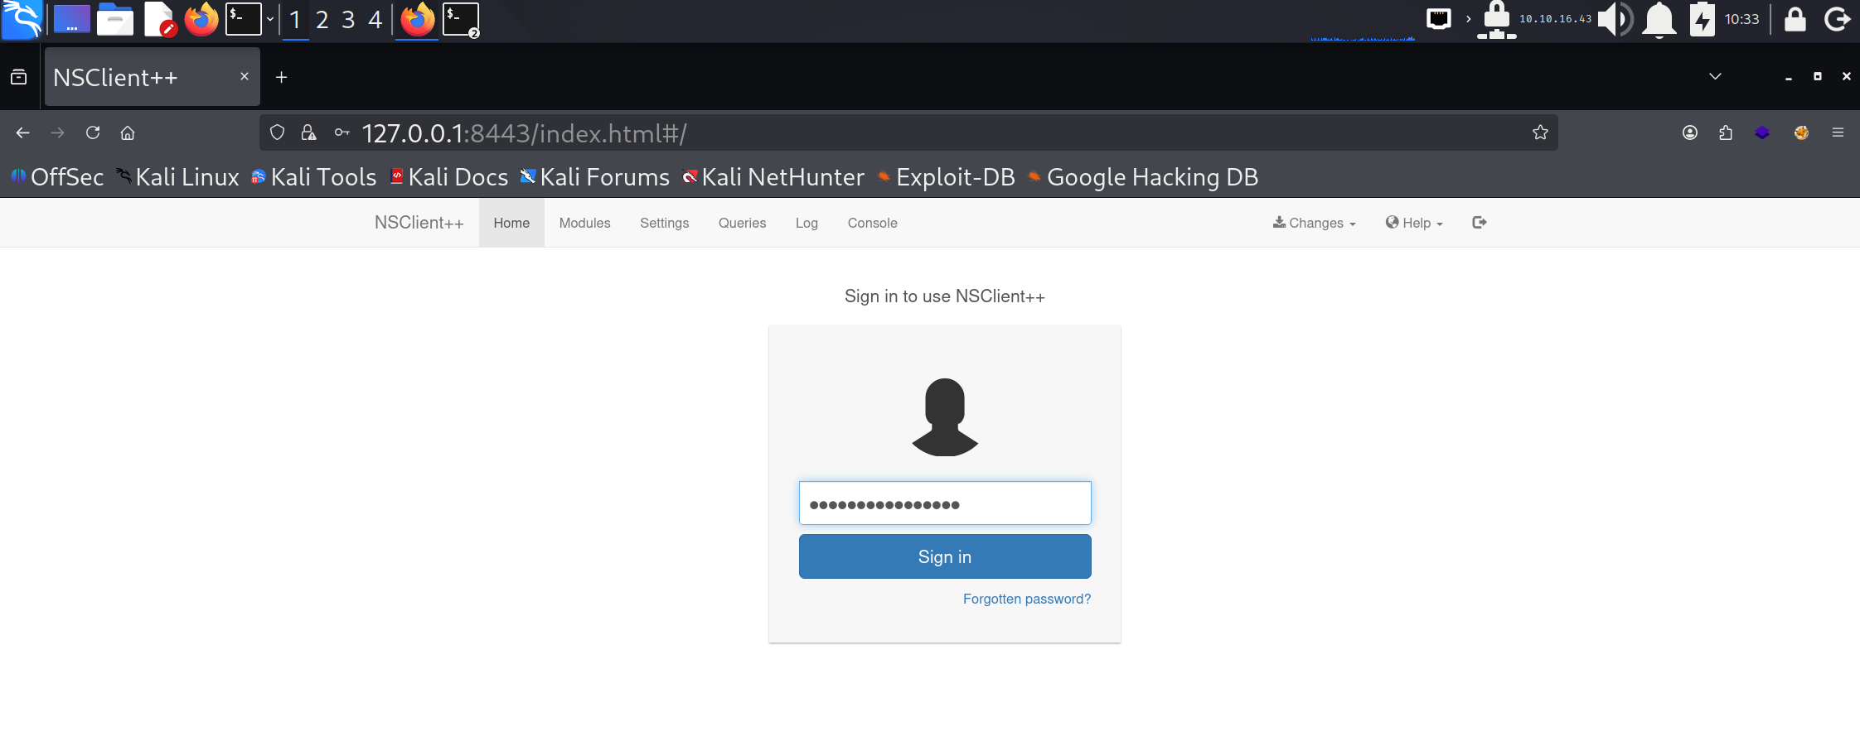
Task: Bookmark this page with the star icon
Action: click(1540, 132)
